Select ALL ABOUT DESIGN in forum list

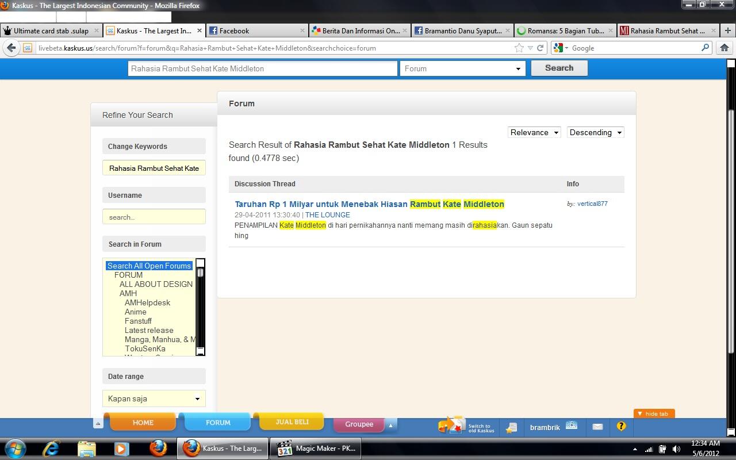point(156,284)
